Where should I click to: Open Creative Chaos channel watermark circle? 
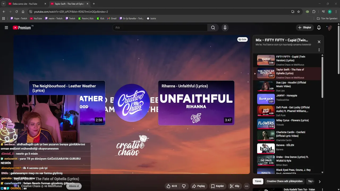pos(131,103)
